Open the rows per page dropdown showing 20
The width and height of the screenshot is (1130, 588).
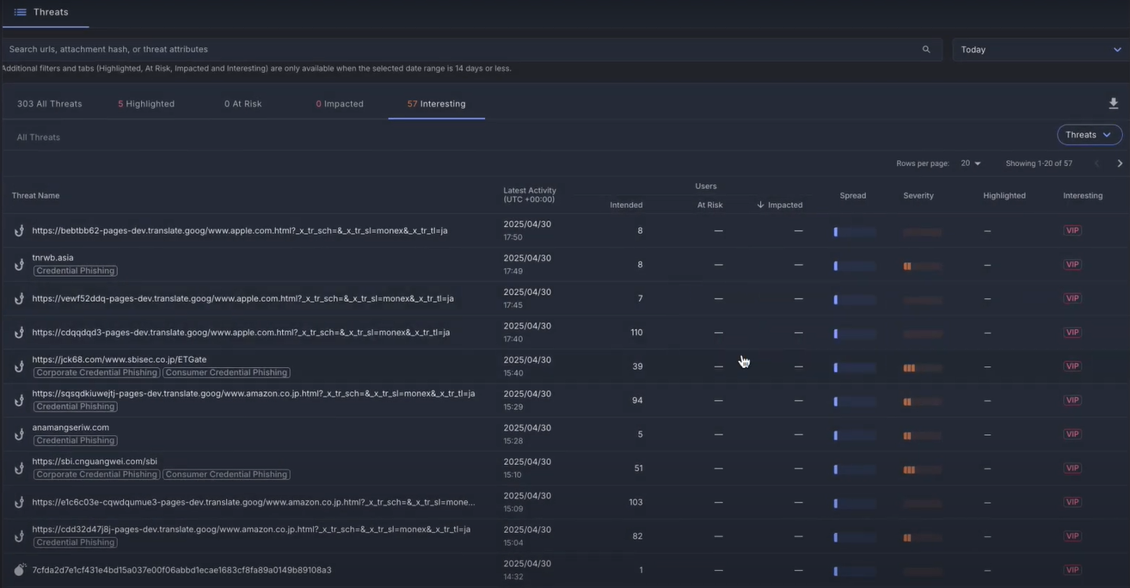pos(969,162)
